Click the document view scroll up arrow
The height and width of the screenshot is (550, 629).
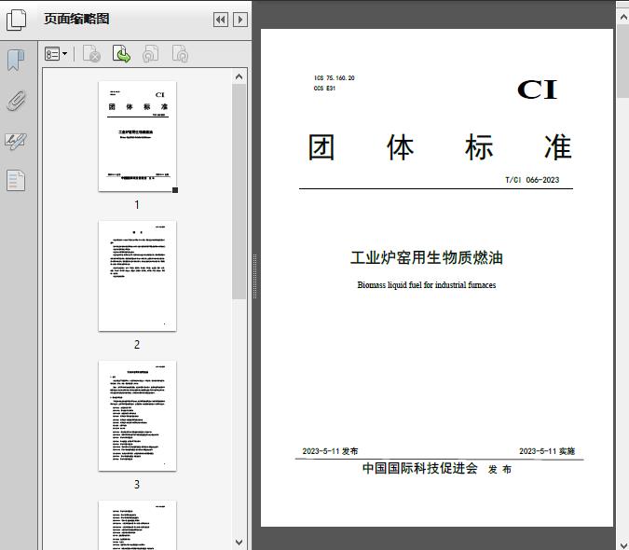coord(623,18)
